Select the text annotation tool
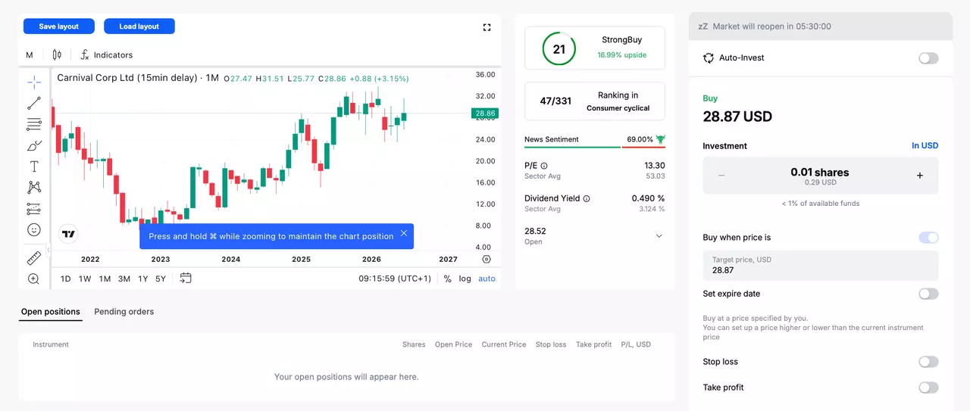Screen dimensions: 970x411 [34, 167]
